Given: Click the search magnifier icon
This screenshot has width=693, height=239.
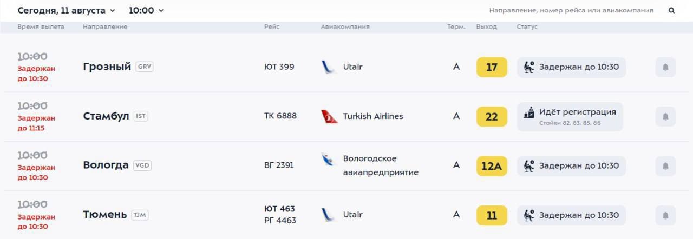Looking at the screenshot, I should click(672, 10).
